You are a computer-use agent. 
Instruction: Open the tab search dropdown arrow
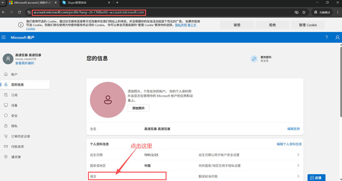click(3, 3)
